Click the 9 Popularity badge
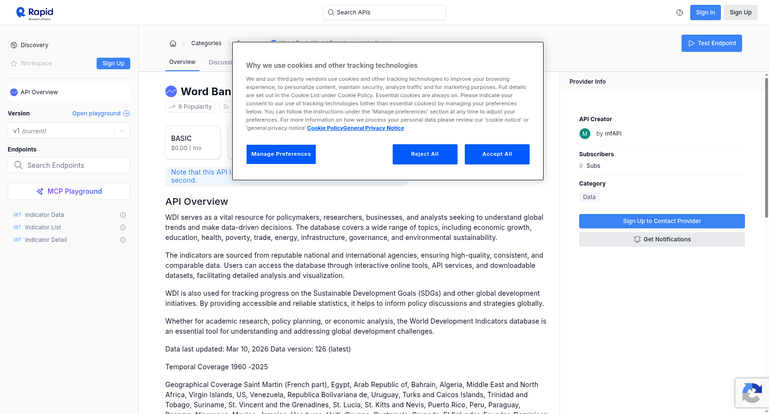Viewport: 769px width, 414px height. click(190, 107)
